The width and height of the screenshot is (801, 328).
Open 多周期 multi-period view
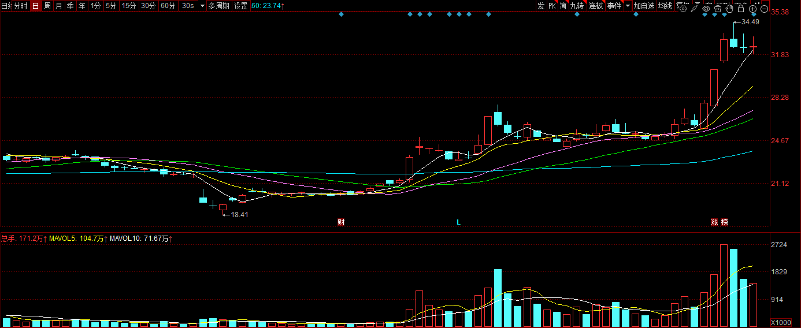218,6
